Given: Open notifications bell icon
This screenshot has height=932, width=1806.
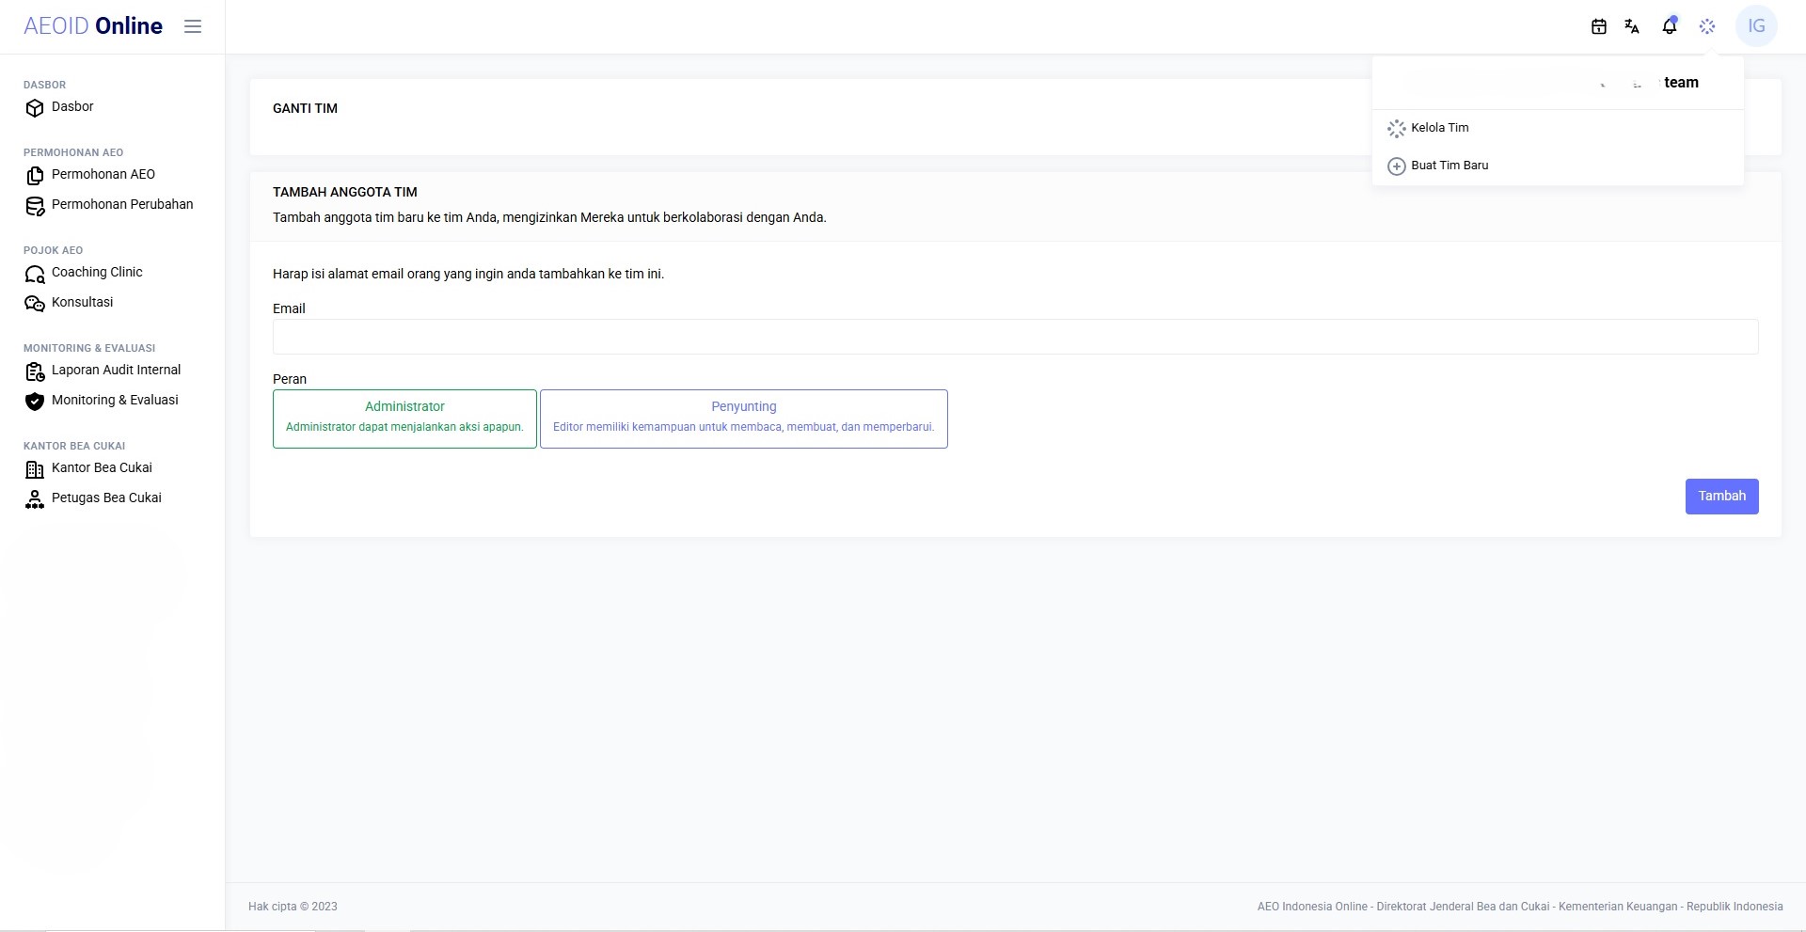Looking at the screenshot, I should [x=1670, y=26].
